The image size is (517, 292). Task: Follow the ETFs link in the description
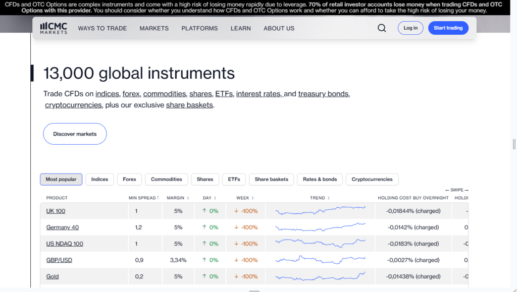(x=224, y=94)
